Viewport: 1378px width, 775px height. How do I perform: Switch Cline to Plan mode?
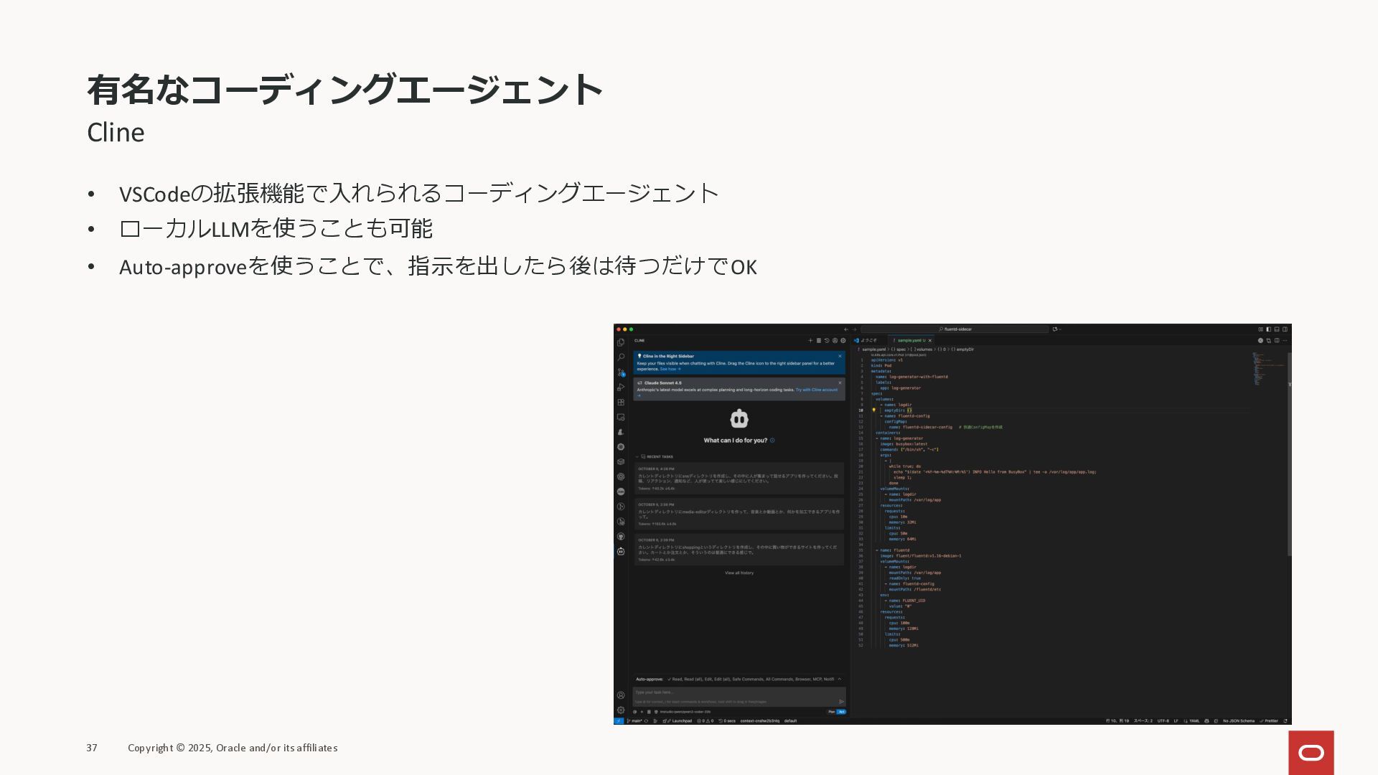click(831, 712)
